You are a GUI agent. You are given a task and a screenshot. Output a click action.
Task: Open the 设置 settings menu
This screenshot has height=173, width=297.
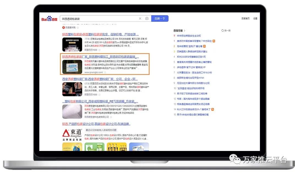255,19
